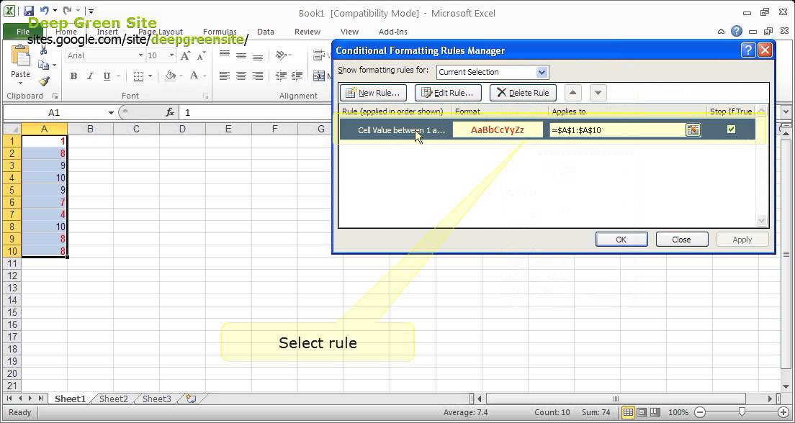Click the range selector icon in Applies to
The image size is (795, 423).
pos(693,130)
